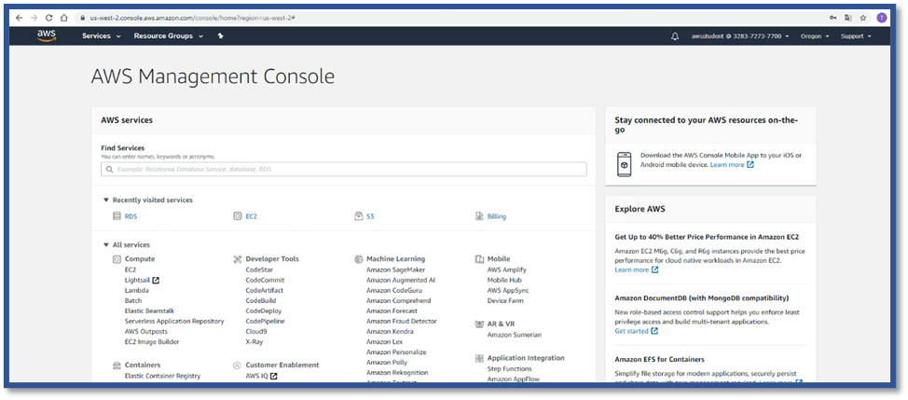Image resolution: width=908 pixels, height=400 pixels.
Task: Open Elastic Container Registry
Action: pos(163,377)
